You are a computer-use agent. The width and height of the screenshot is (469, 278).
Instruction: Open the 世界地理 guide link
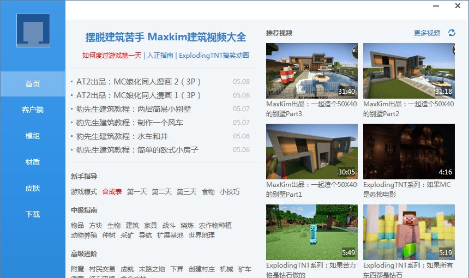click(x=202, y=235)
